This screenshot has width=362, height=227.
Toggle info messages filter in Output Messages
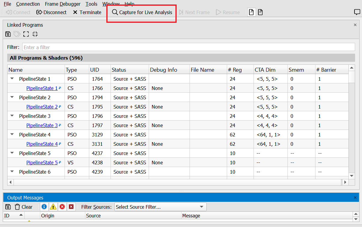tap(44, 207)
